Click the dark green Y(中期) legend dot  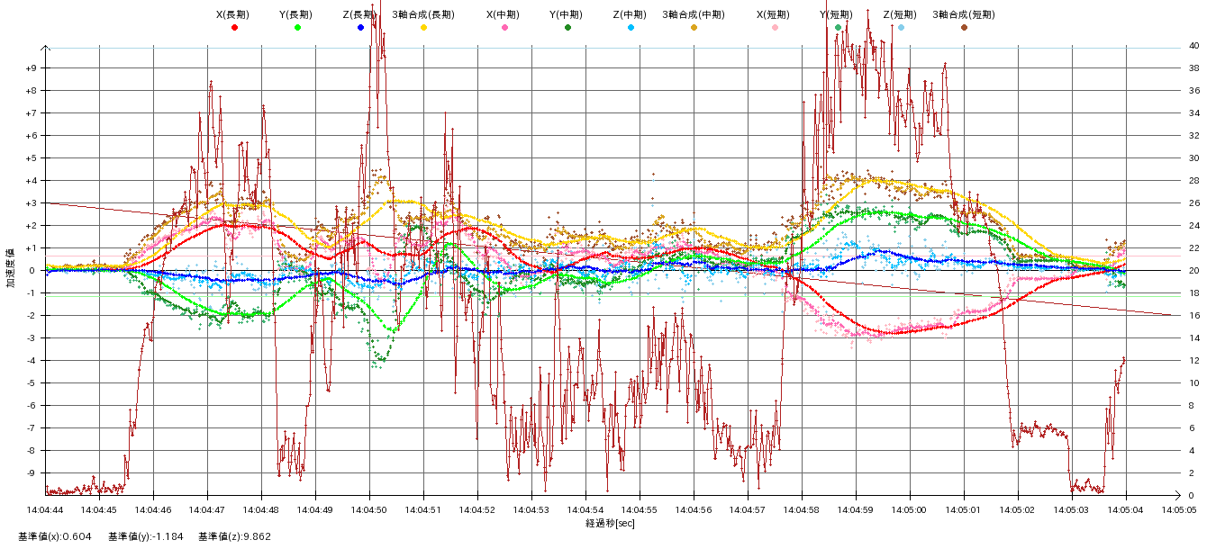[567, 28]
